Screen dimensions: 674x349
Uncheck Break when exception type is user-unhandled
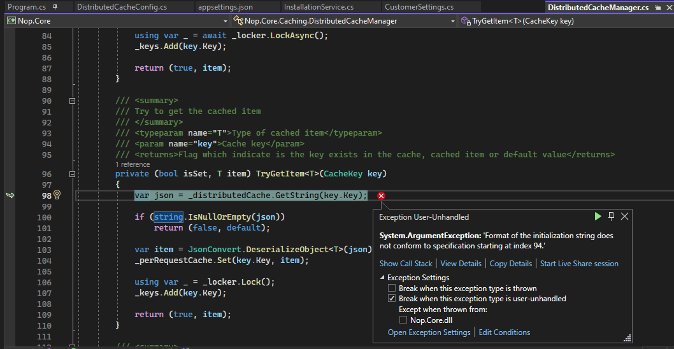[x=392, y=299]
